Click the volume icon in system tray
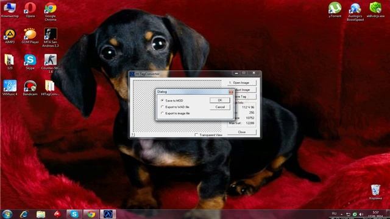Image resolution: width=390 pixels, height=219 pixels. 361,214
